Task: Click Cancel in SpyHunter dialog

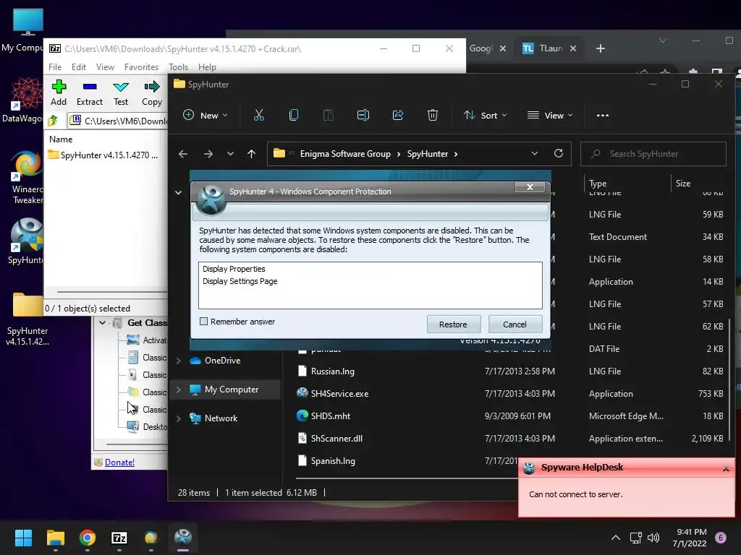Action: coord(515,324)
